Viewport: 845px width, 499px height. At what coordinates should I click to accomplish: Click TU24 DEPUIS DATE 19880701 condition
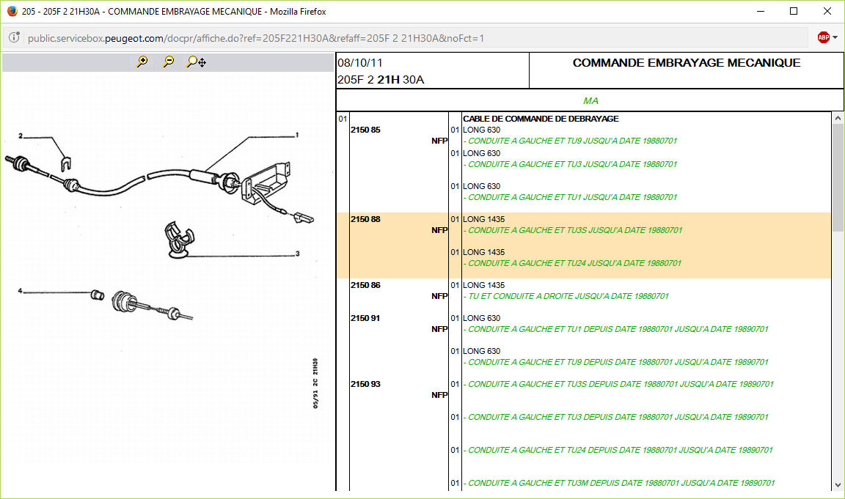pyautogui.click(x=618, y=450)
